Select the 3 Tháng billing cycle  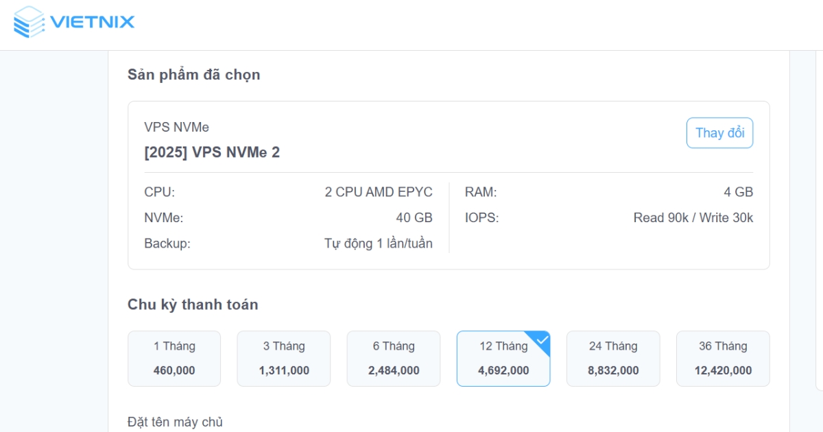tap(283, 358)
